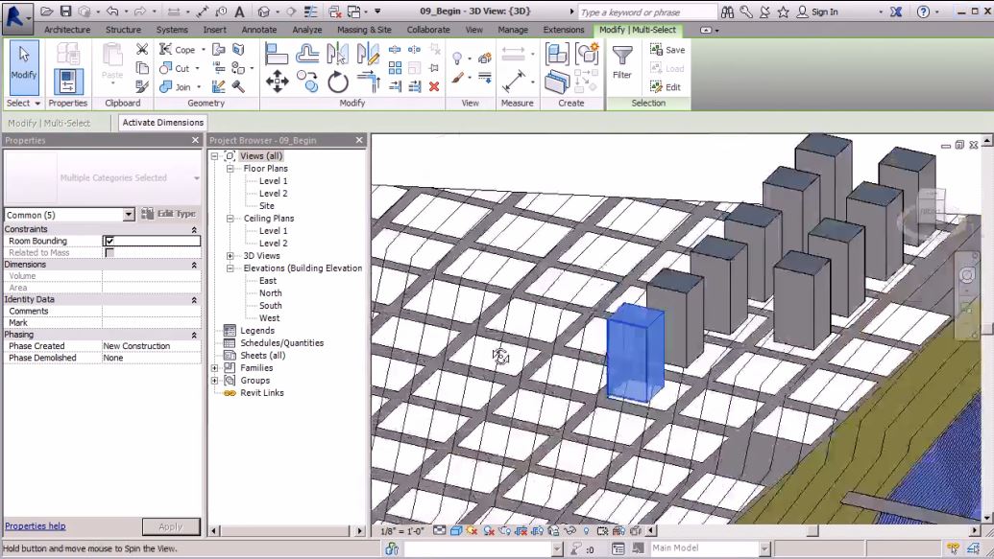This screenshot has width=994, height=559.
Task: Click Save selection button
Action: (667, 49)
